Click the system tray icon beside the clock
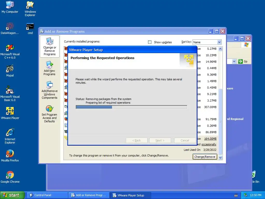Screen dimensions: 265x199 pos(246,195)
